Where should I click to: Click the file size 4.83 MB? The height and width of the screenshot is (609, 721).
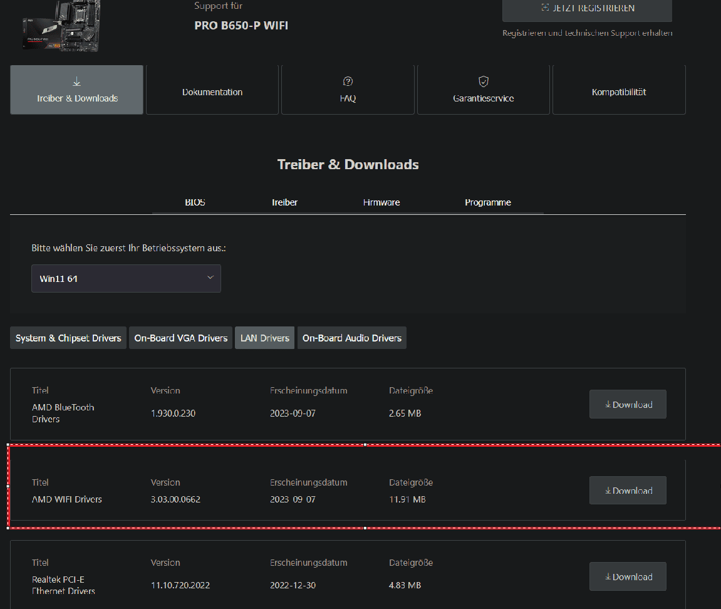405,585
